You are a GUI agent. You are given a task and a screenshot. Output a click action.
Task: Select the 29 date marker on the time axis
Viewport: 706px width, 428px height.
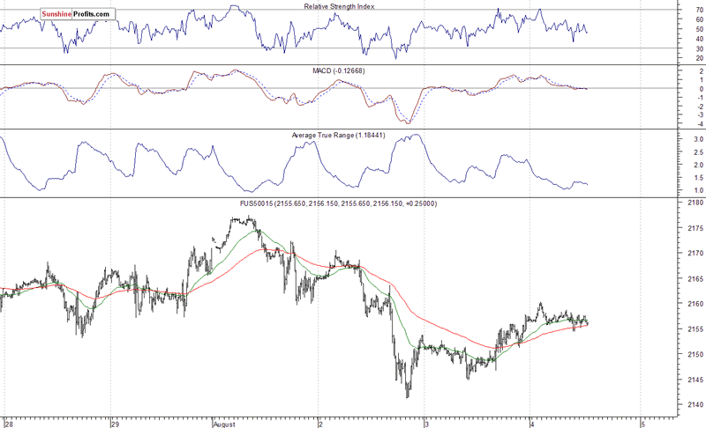[x=113, y=423]
